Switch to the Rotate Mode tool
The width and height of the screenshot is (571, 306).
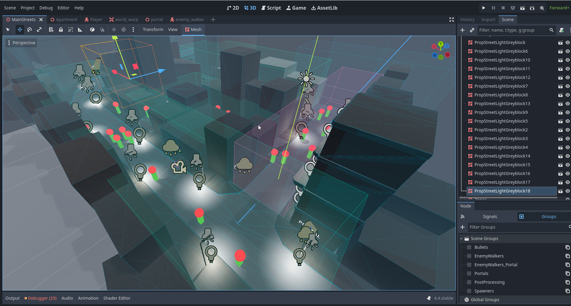pyautogui.click(x=30, y=30)
